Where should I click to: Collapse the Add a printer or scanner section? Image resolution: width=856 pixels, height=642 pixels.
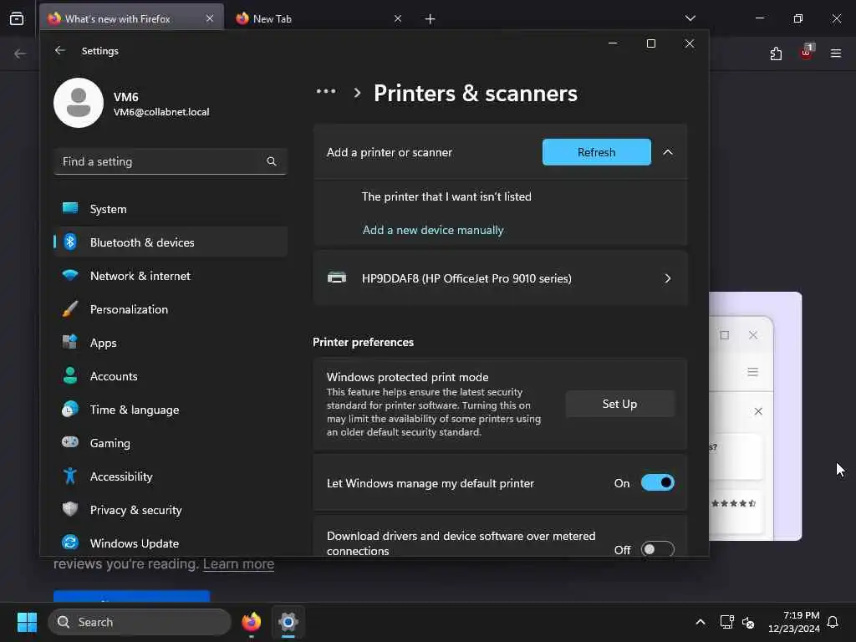click(668, 152)
